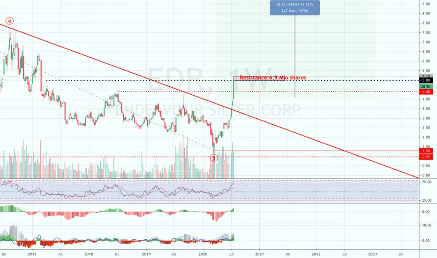Click the 10.00 value on bottom indicator axis

(x=427, y=225)
